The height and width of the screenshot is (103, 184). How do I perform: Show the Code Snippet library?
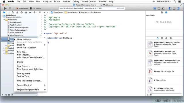point(162,38)
